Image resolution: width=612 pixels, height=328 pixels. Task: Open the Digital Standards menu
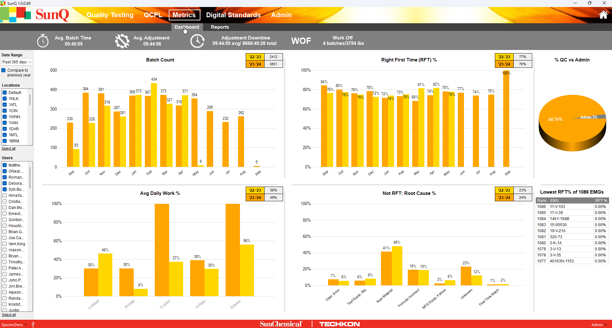[x=233, y=15]
